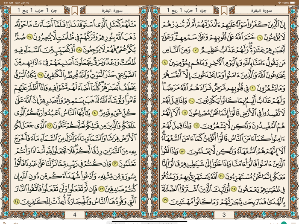Select ayah marker 11
This screenshot has height=224, width=299.
(185, 113)
